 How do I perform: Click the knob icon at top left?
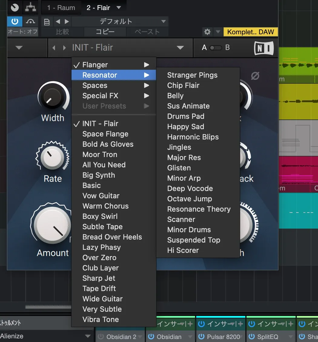(x=15, y=7)
